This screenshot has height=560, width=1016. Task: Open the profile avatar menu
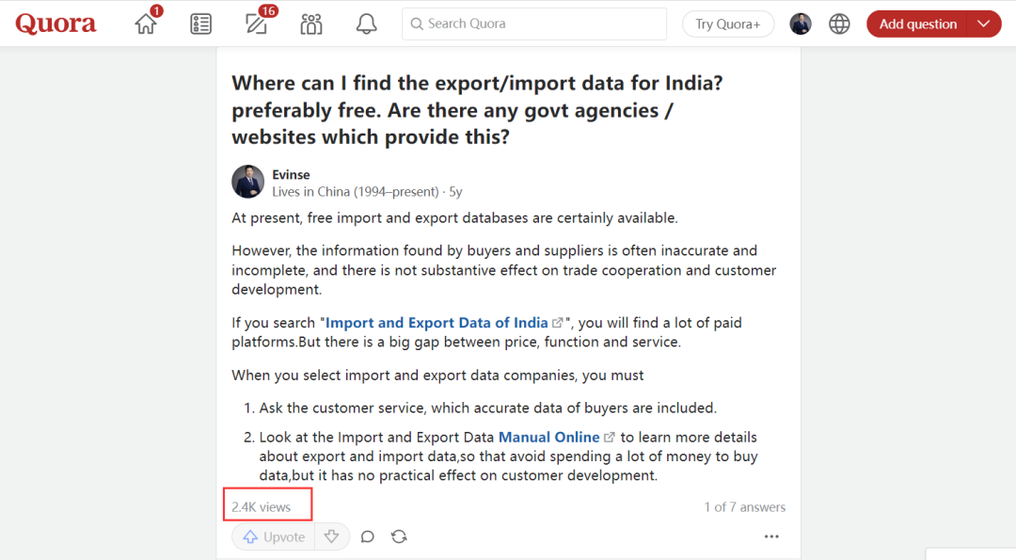[801, 24]
